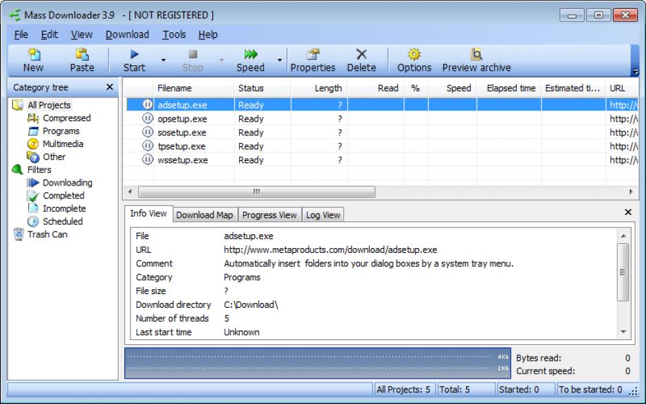The width and height of the screenshot is (646, 404).
Task: Sort by the Elapsed time column header
Action: (509, 88)
